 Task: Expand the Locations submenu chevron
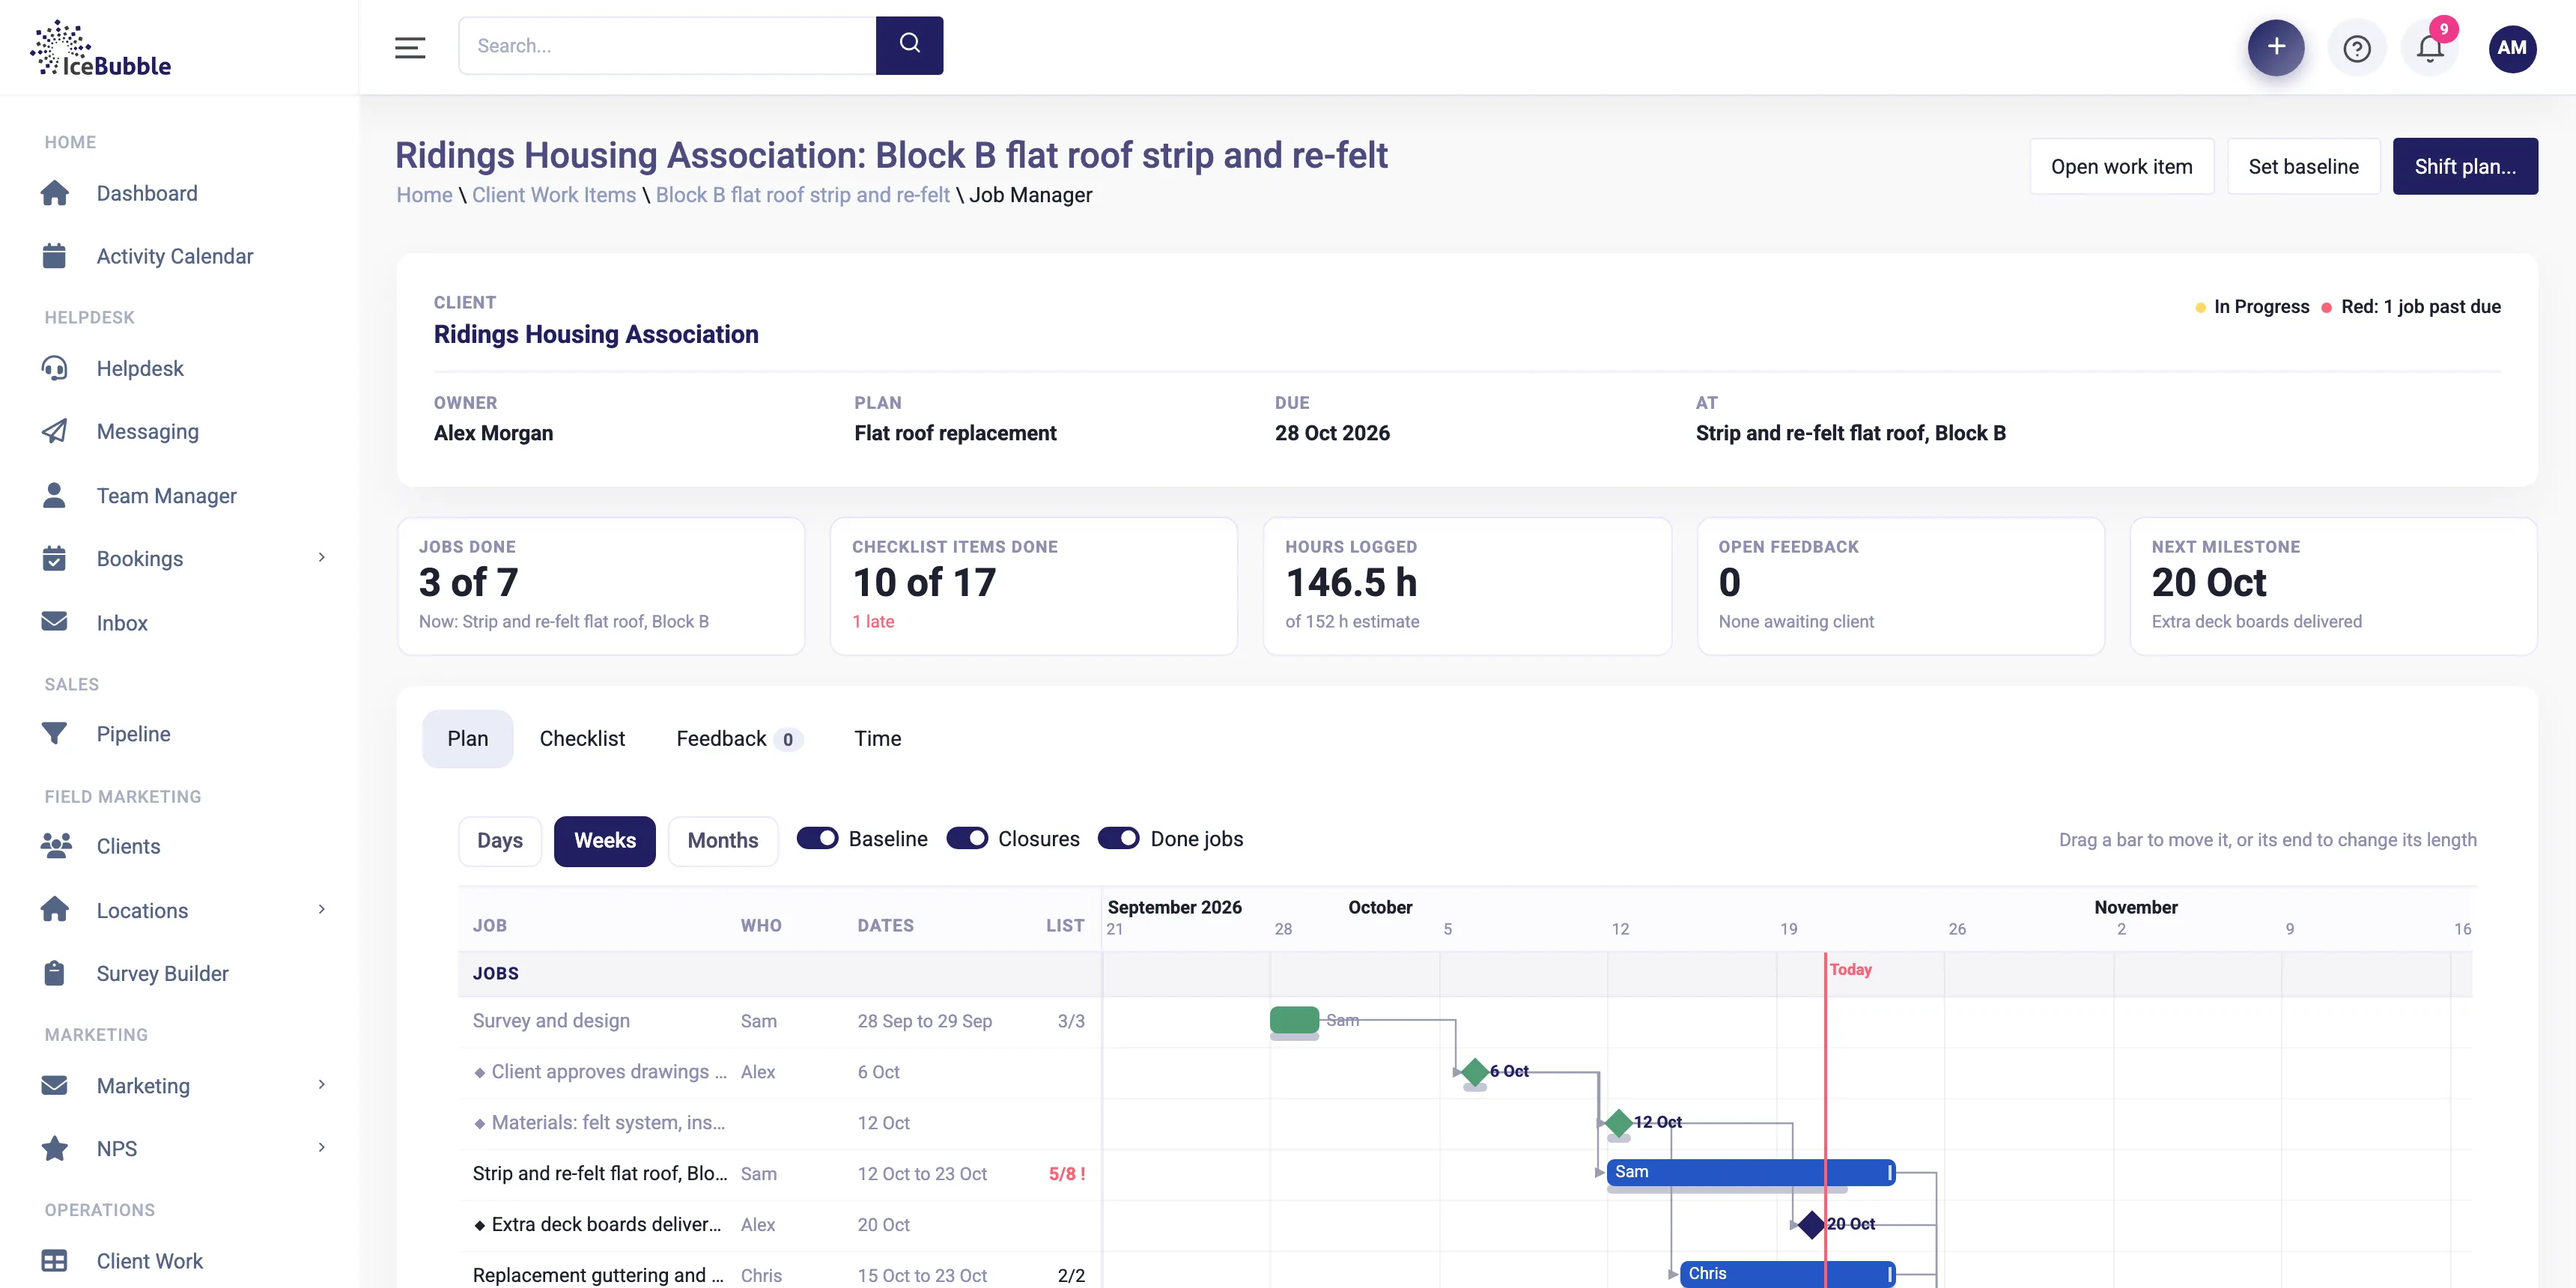[x=321, y=909]
